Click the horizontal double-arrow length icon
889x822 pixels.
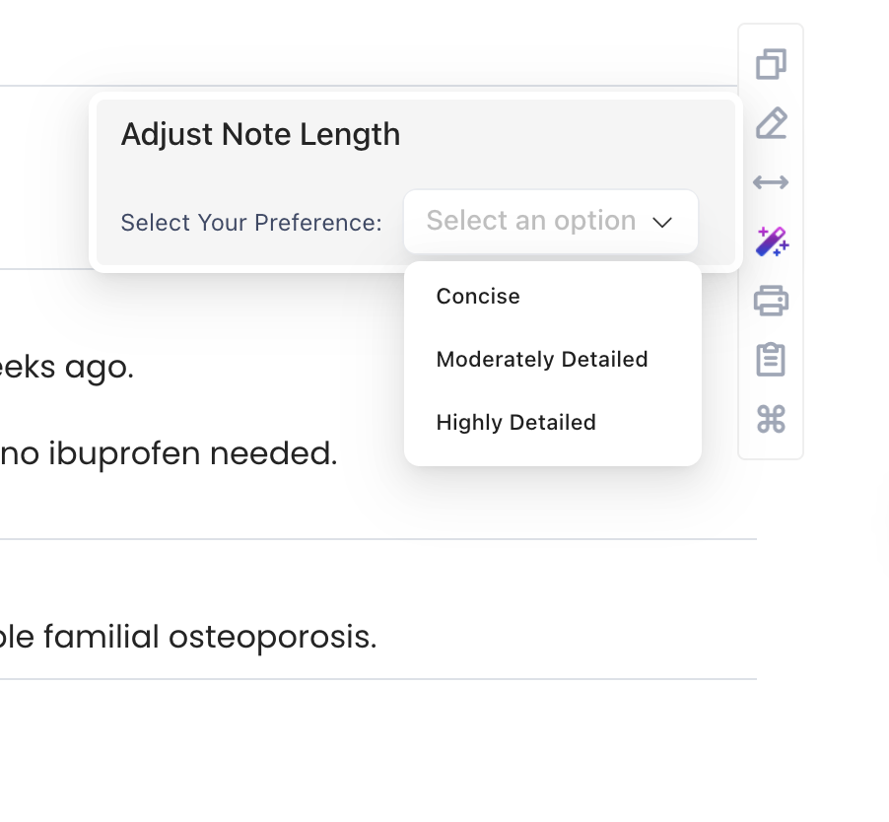point(771,182)
